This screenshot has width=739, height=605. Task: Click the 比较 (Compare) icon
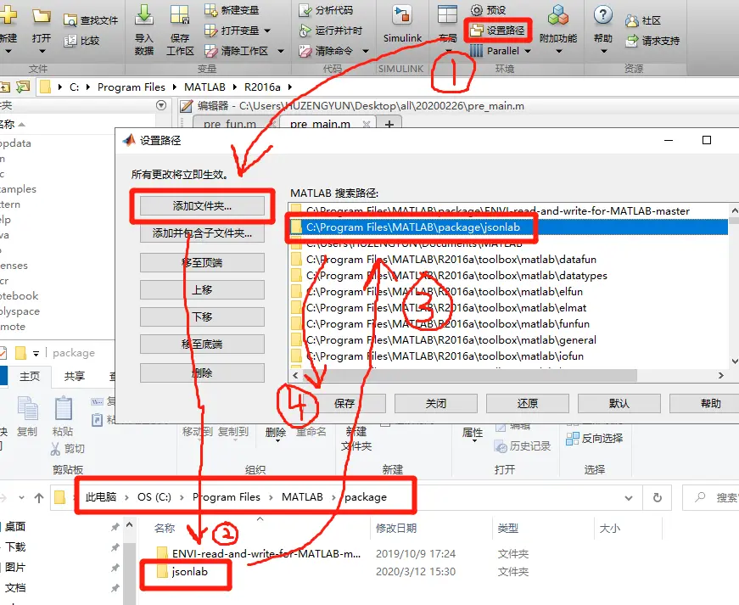click(70, 41)
